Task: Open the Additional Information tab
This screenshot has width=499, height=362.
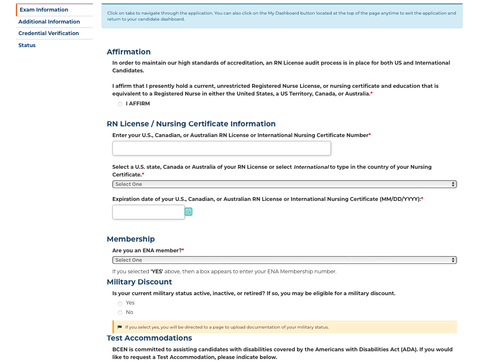Action: [x=49, y=22]
